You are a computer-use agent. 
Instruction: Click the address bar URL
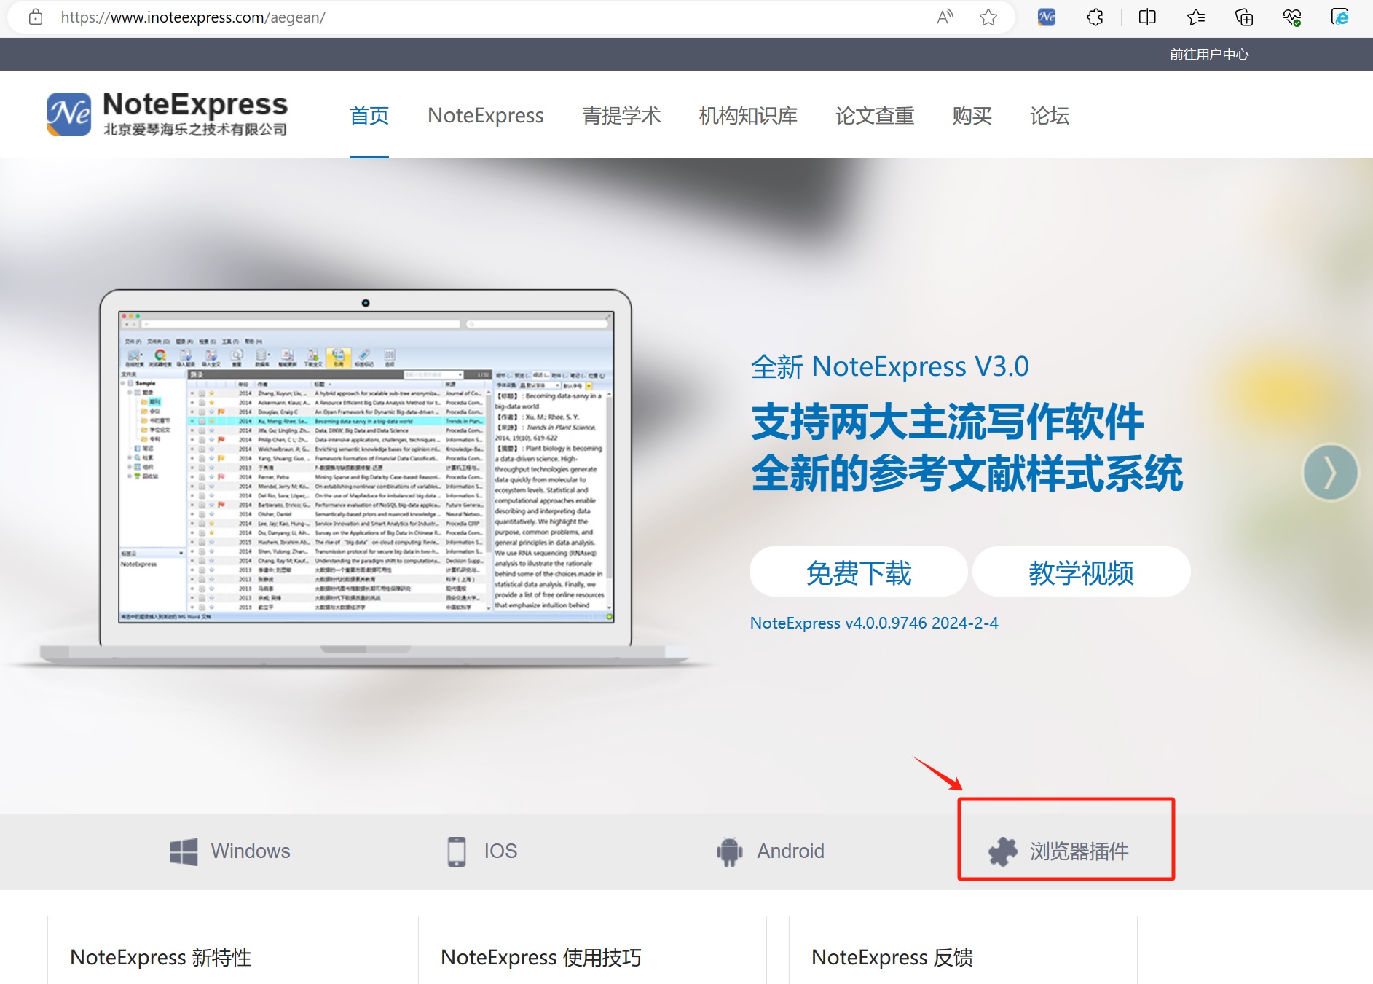193,17
